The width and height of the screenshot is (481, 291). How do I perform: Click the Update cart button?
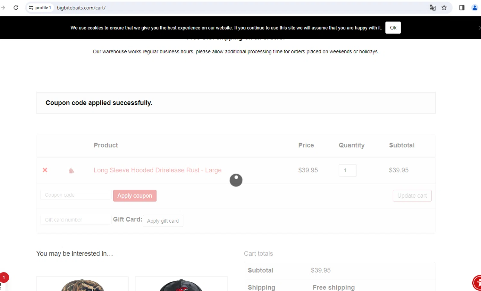pos(412,196)
